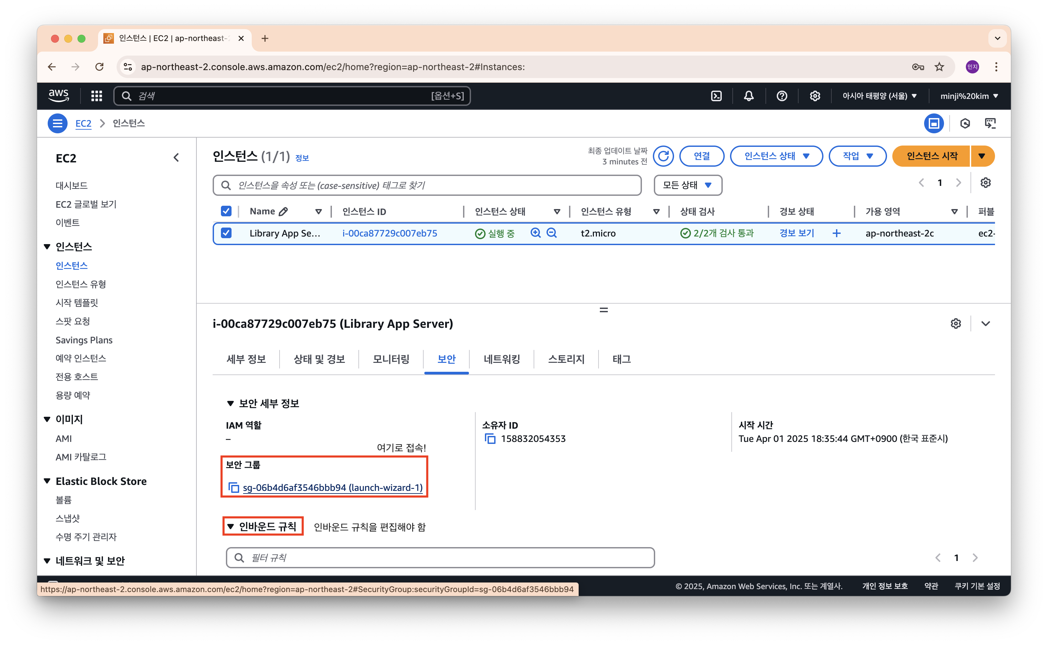Open the notifications bell
Viewport: 1048px width, 645px height.
(x=749, y=96)
